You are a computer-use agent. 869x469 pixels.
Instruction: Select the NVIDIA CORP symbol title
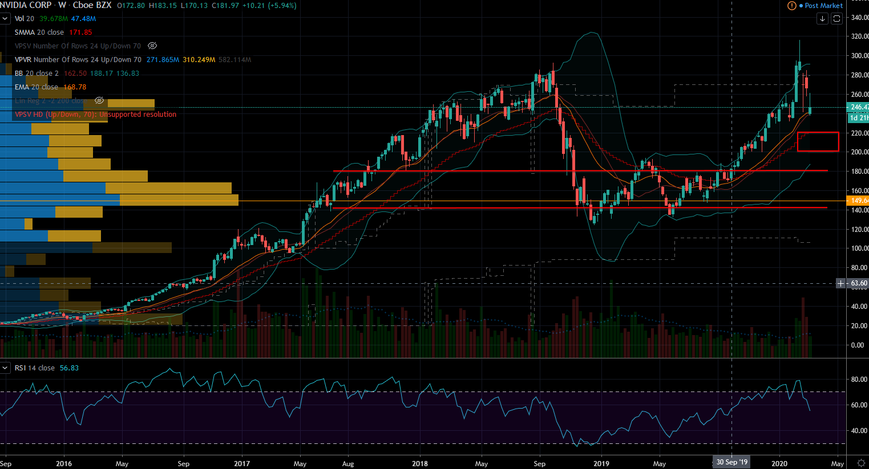pyautogui.click(x=26, y=5)
